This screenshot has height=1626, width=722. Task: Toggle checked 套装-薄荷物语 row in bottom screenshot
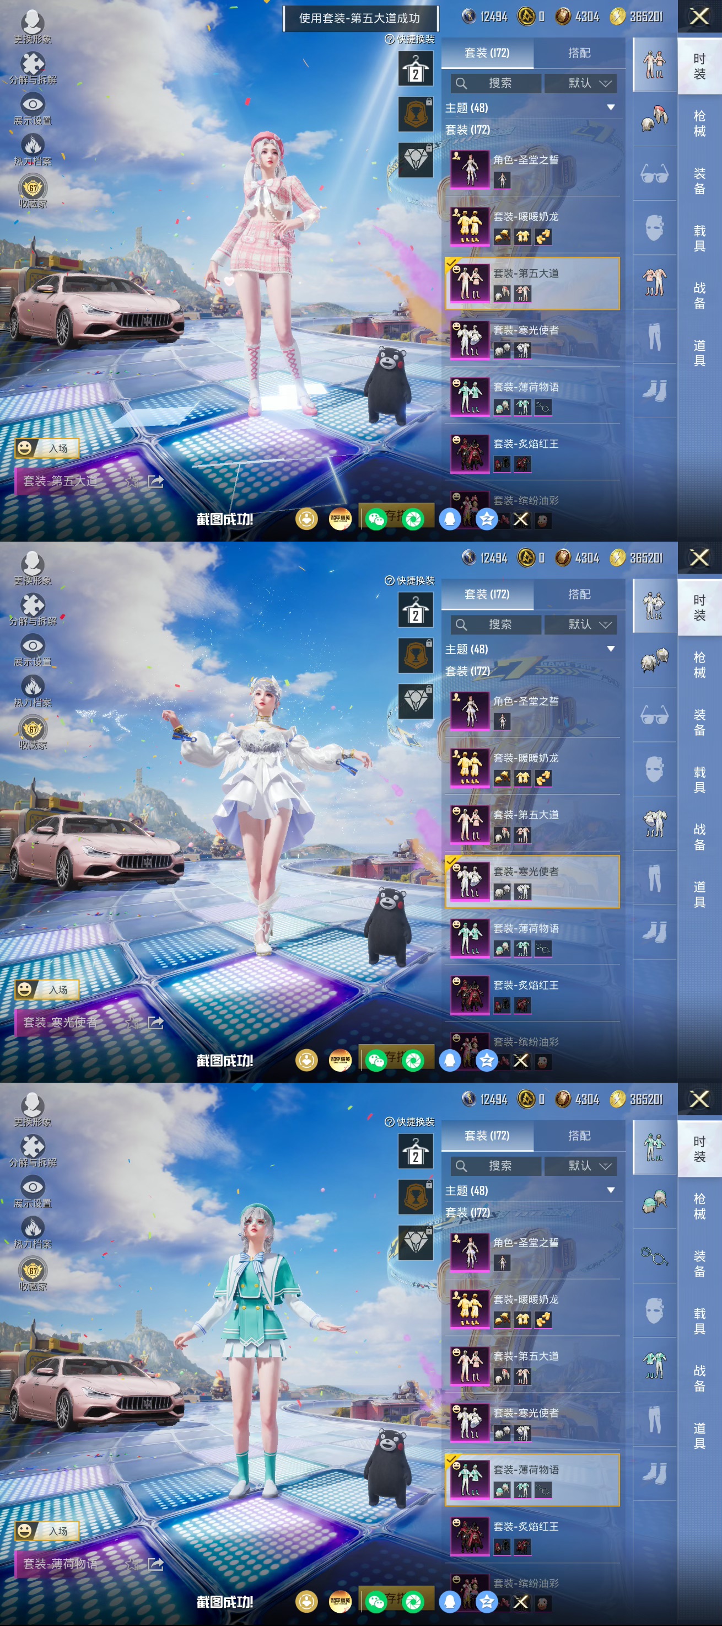coord(532,1479)
